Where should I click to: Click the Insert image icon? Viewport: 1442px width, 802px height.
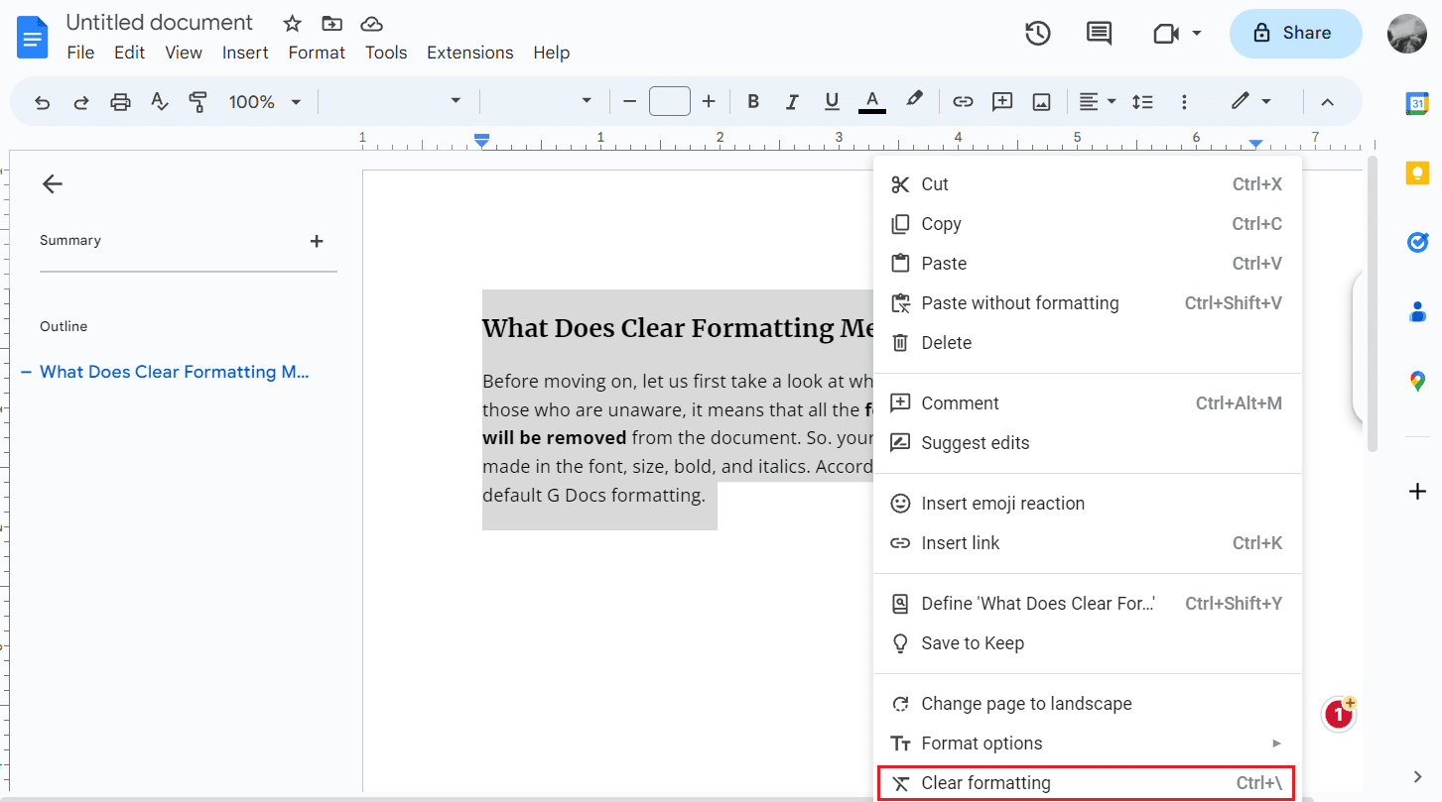[1041, 100]
